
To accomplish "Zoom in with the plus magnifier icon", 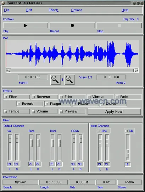I will point(69,80).
